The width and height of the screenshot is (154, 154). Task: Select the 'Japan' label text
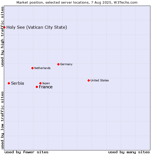click(x=46, y=83)
